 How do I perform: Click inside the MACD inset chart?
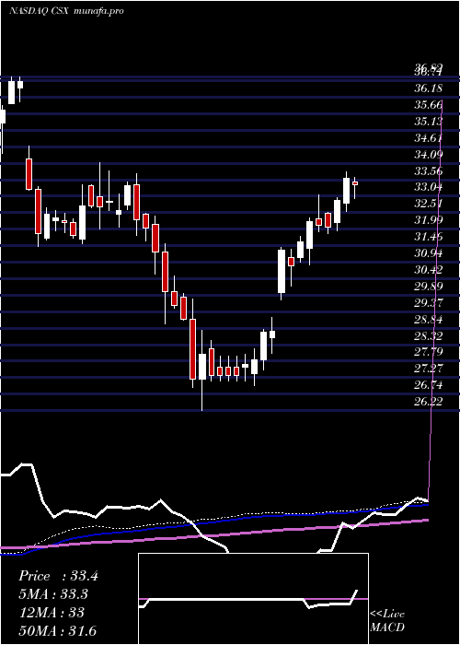[253, 599]
